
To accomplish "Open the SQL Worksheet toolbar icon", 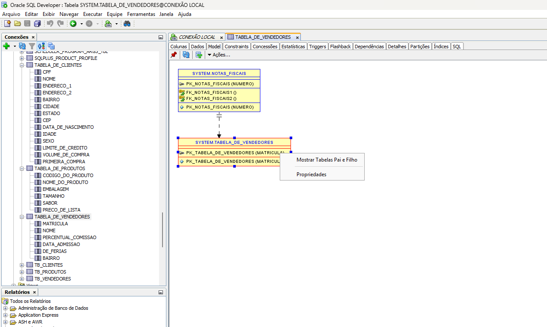I will click(108, 24).
